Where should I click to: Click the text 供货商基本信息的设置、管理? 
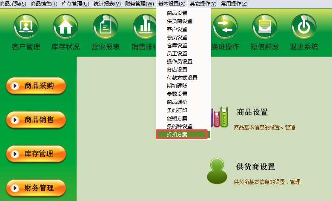[x=267, y=182]
